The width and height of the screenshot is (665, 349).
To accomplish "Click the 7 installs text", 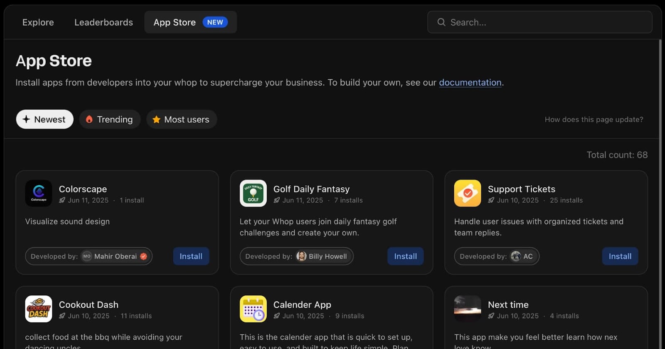I will [x=348, y=200].
